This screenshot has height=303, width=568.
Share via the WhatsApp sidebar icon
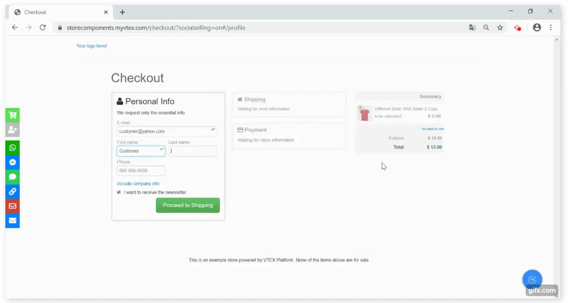[x=13, y=148]
